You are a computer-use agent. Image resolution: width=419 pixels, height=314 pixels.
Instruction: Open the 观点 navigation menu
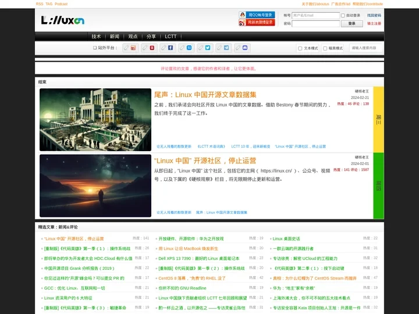[x=133, y=36]
